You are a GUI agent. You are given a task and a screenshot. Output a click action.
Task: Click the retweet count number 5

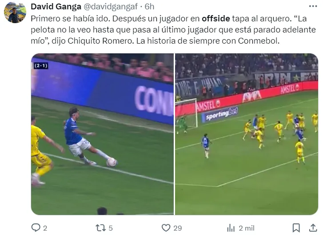pyautogui.click(x=111, y=228)
